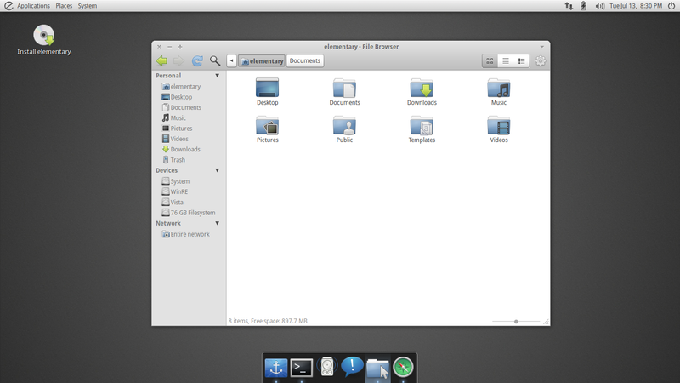
Task: Open the System menu
Action: [88, 6]
